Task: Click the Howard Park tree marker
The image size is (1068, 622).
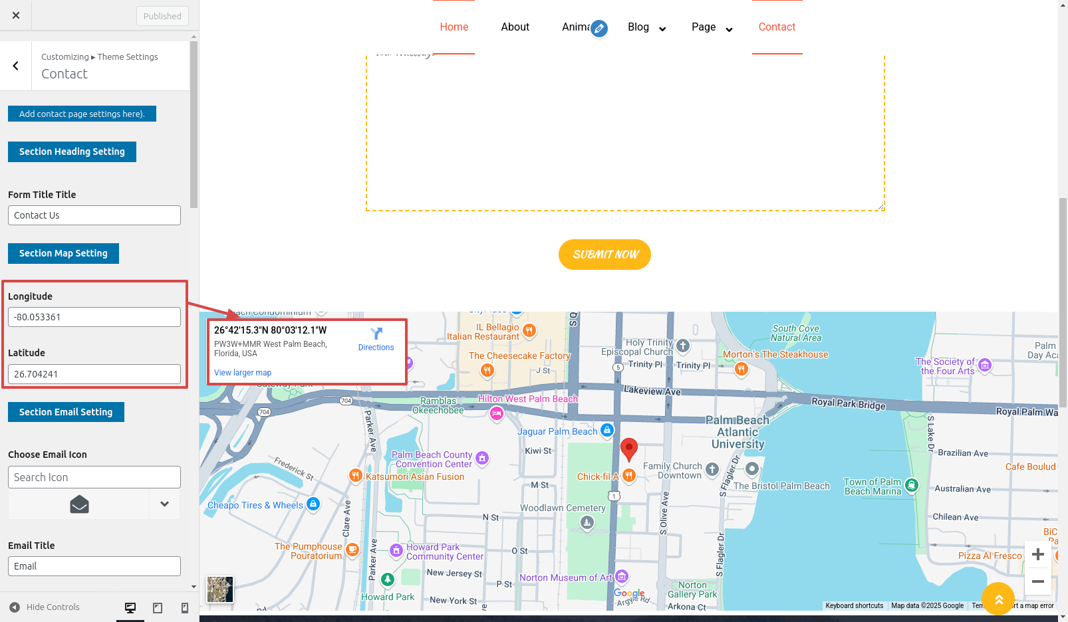Action: pos(388,579)
